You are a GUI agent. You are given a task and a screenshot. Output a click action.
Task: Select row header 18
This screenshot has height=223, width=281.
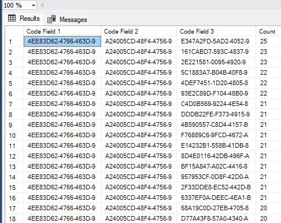pos(14,218)
